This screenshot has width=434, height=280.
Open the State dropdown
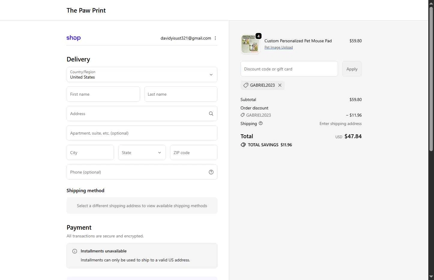click(x=142, y=153)
